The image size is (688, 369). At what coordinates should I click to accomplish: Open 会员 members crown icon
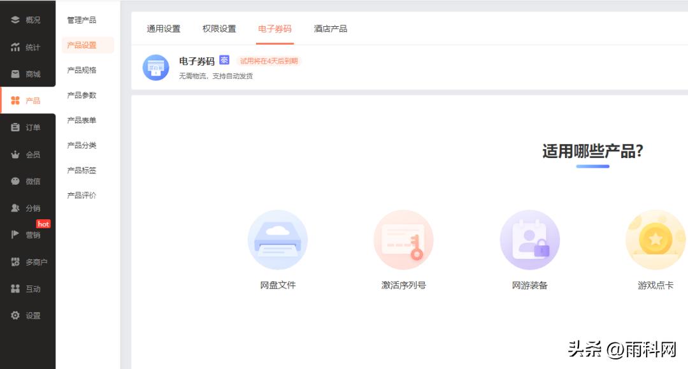click(x=15, y=155)
